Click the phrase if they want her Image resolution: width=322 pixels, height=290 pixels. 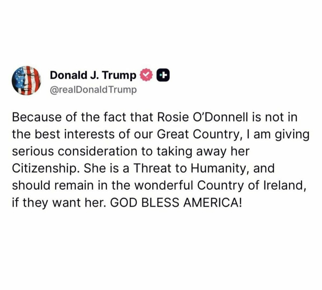click(59, 203)
